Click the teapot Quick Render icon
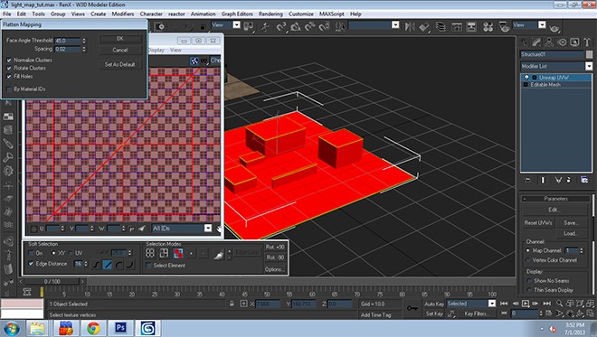This screenshot has width=597, height=337. (x=554, y=27)
